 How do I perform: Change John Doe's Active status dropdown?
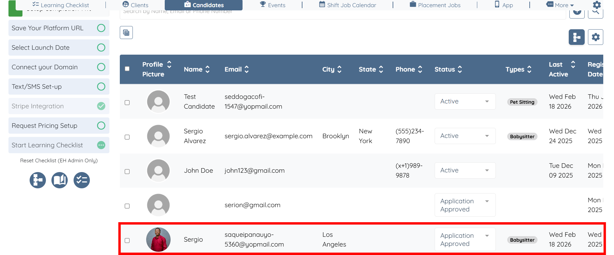465,170
